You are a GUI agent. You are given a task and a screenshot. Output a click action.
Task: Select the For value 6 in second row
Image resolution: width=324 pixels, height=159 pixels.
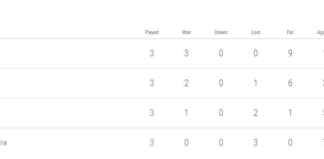click(x=290, y=83)
